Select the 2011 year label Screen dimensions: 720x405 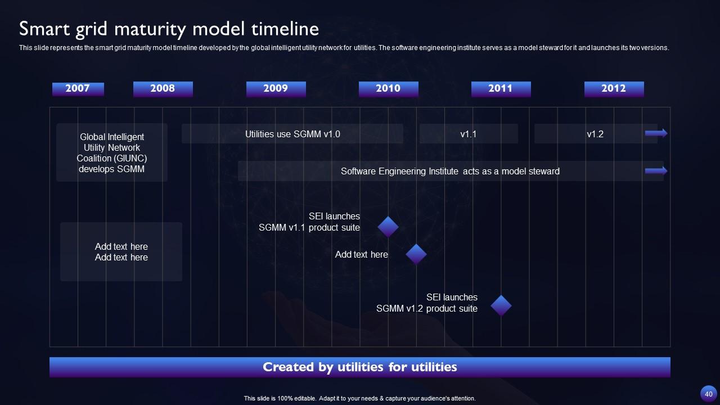pos(501,88)
